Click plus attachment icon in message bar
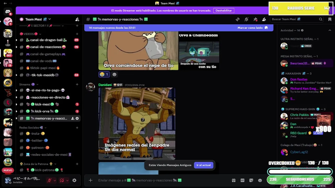Image resolution: width=335 pixels, height=188 pixels. [x=91, y=180]
